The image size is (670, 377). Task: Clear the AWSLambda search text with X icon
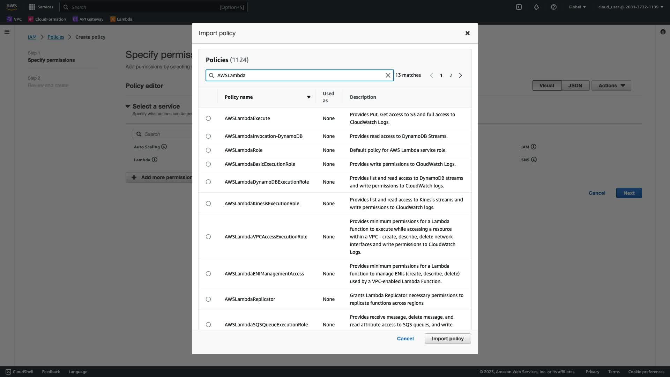click(x=388, y=75)
